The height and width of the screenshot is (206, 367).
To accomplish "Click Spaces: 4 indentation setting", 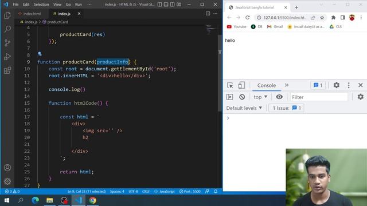I will click(x=117, y=191).
